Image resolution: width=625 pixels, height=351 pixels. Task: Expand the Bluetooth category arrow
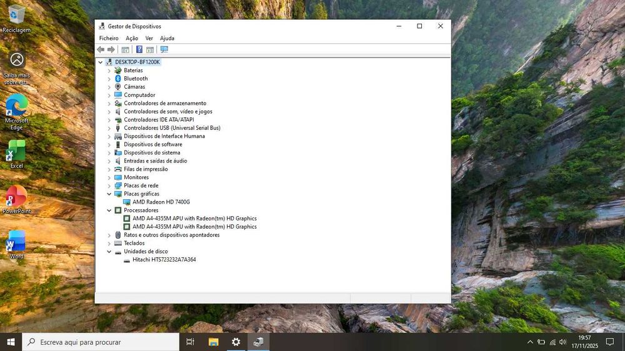109,79
